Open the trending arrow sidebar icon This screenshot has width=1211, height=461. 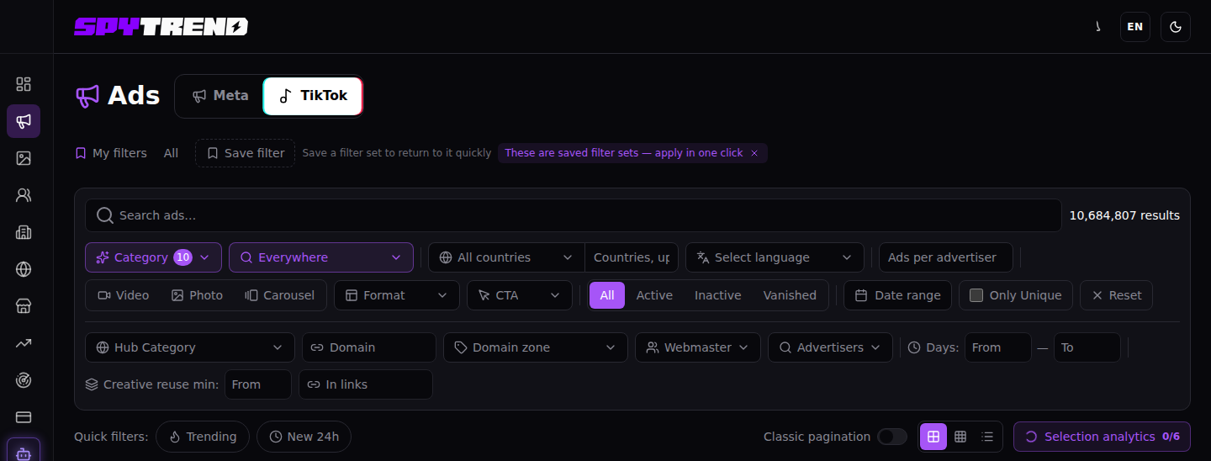click(24, 343)
